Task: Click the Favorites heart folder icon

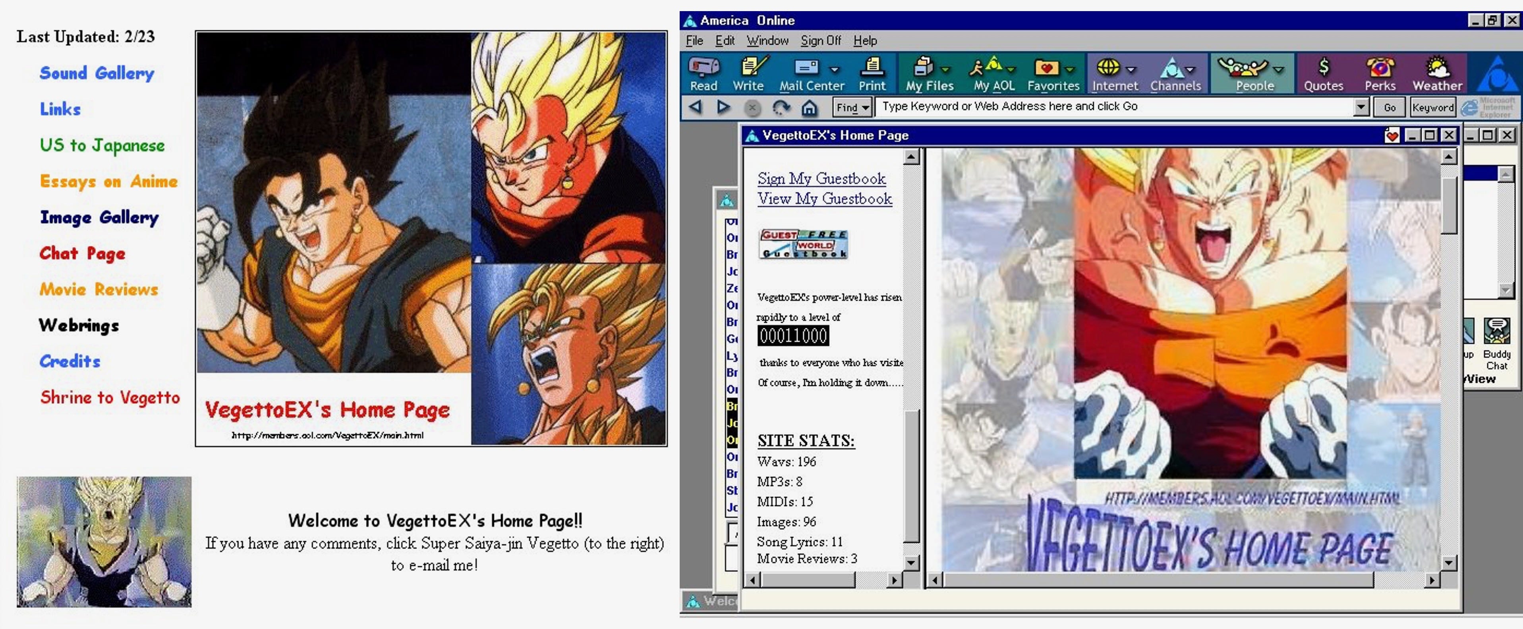Action: click(x=1053, y=74)
